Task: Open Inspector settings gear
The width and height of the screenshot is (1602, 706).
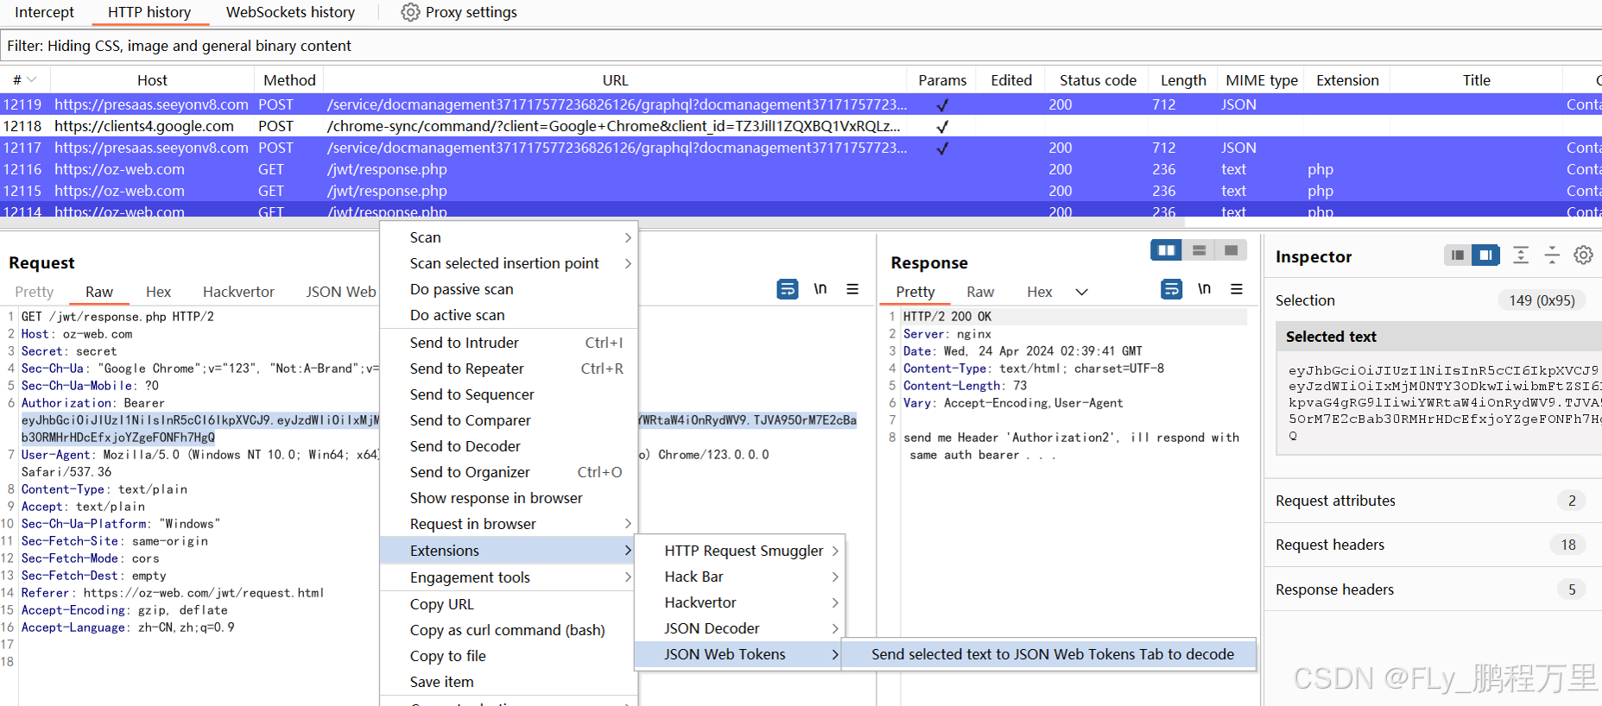Action: coord(1583,255)
